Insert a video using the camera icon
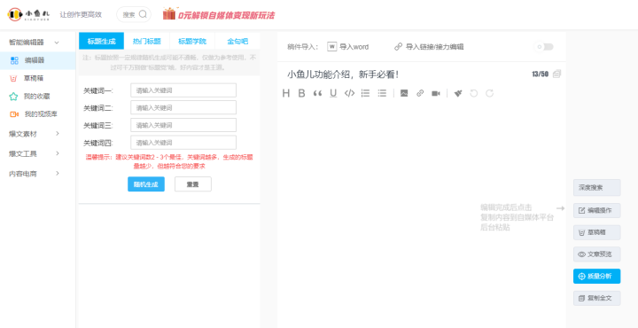638x328 pixels. click(x=436, y=93)
